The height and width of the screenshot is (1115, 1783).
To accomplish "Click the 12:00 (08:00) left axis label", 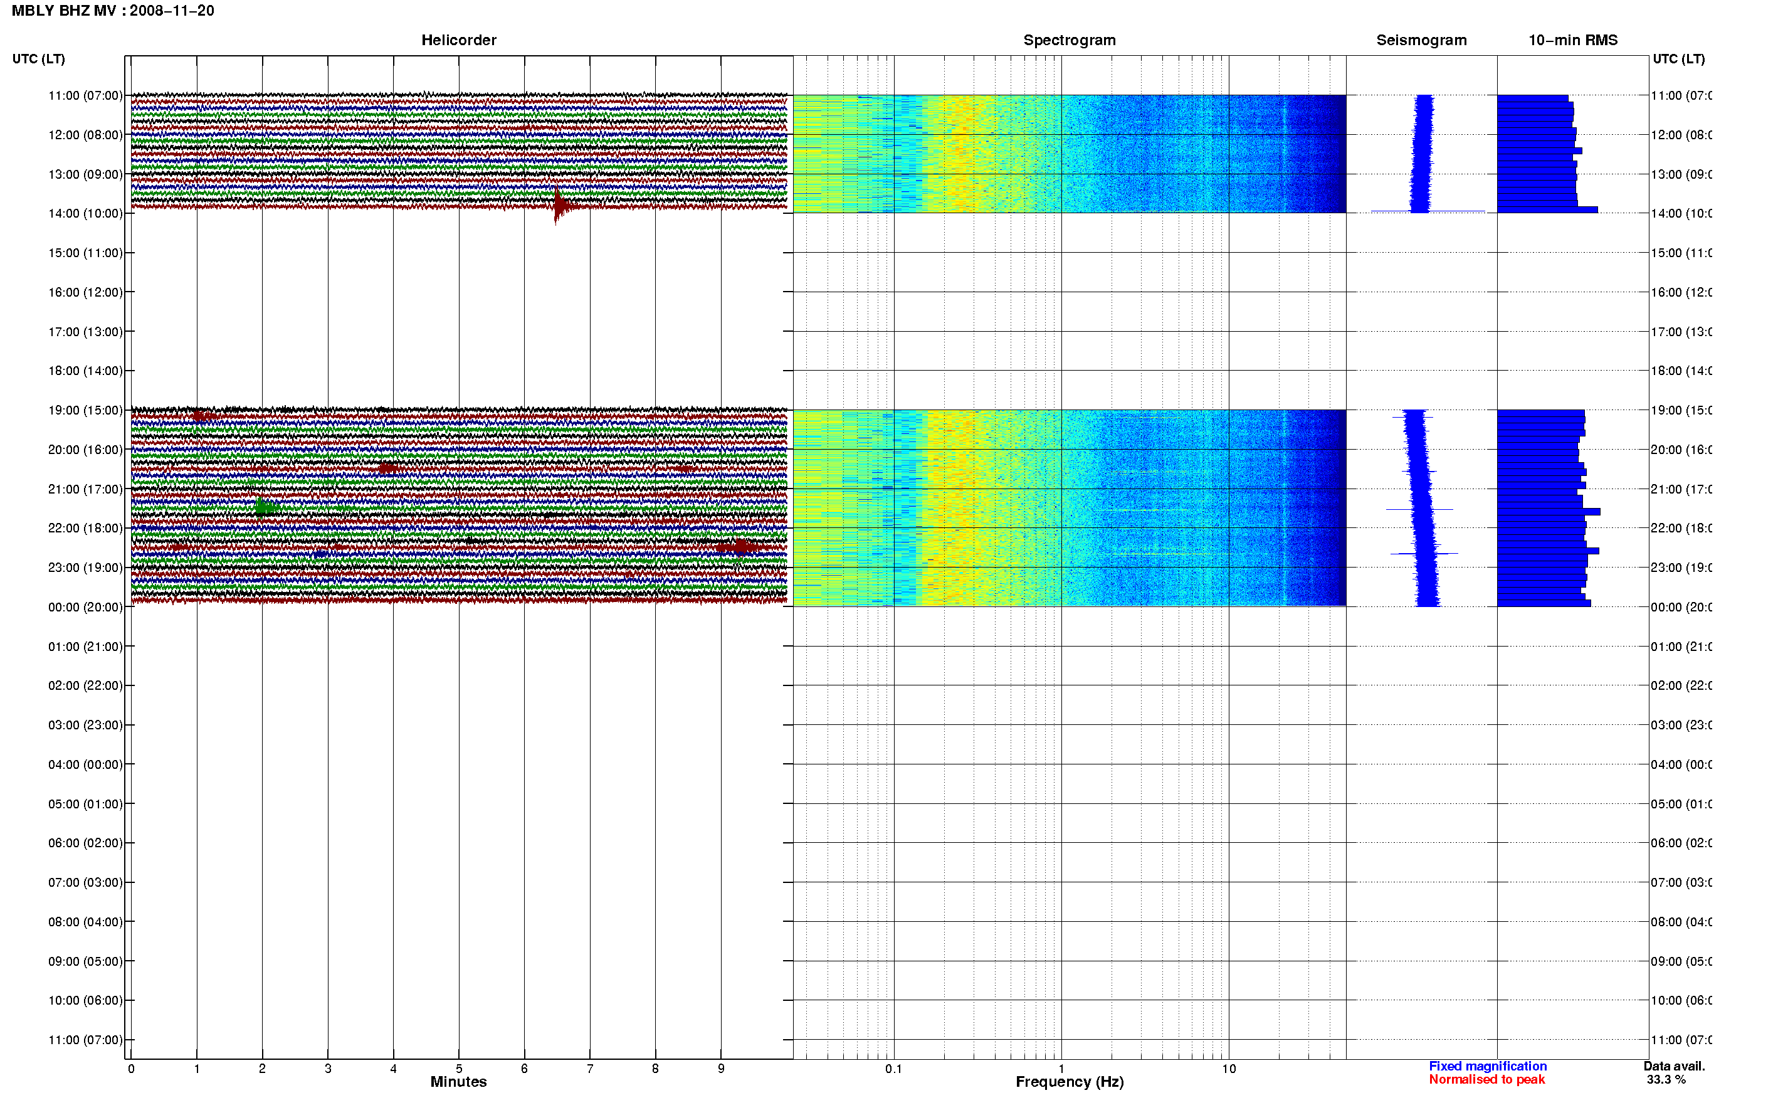I will 85,135.
